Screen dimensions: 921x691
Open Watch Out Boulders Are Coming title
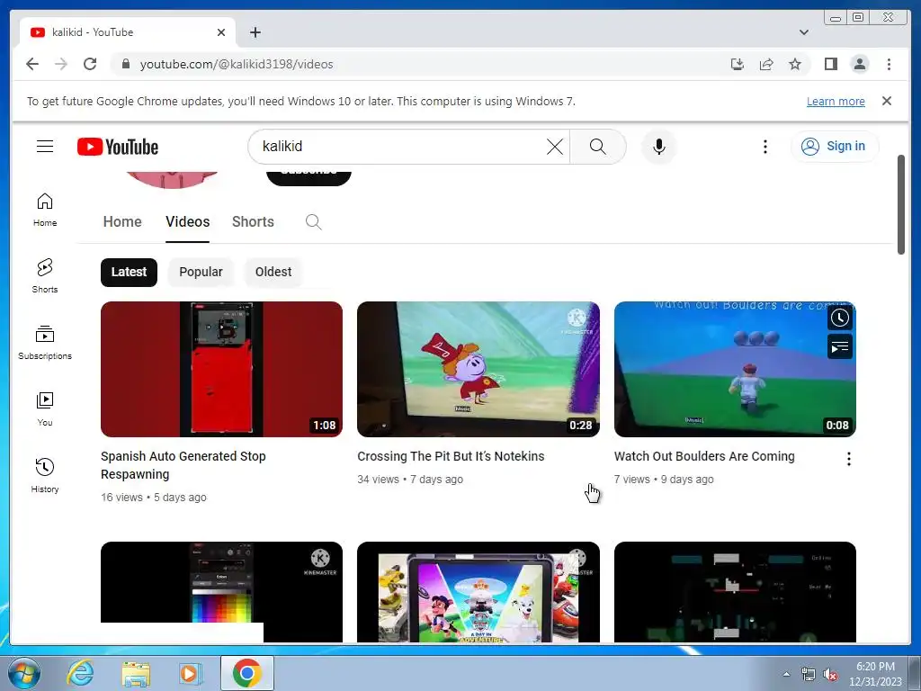click(703, 456)
